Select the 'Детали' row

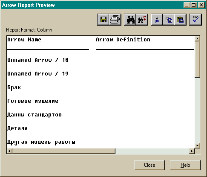(x=17, y=128)
